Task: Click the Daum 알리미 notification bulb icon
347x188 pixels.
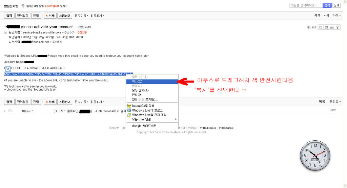Action: [x=23, y=6]
